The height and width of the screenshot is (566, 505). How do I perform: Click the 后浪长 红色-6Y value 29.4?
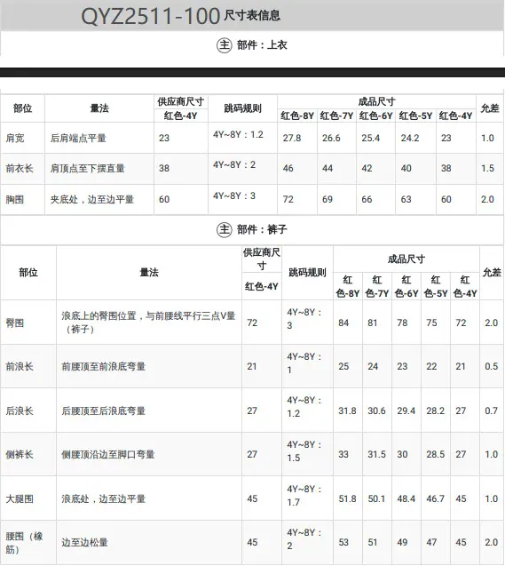point(406,411)
